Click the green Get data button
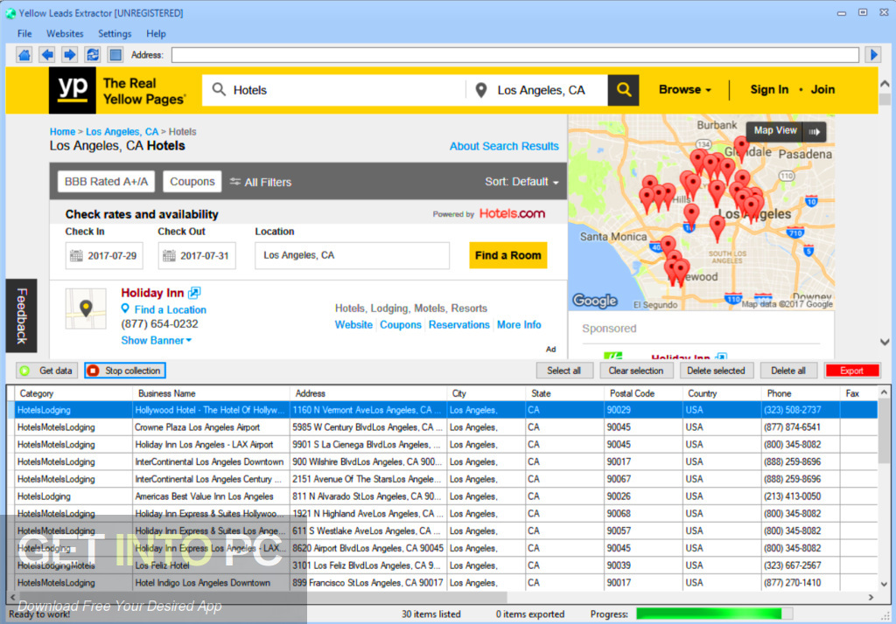The image size is (896, 624). [x=47, y=371]
